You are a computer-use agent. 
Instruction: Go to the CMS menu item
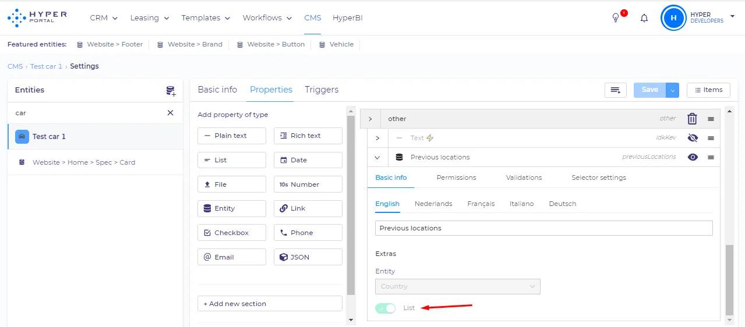point(313,18)
